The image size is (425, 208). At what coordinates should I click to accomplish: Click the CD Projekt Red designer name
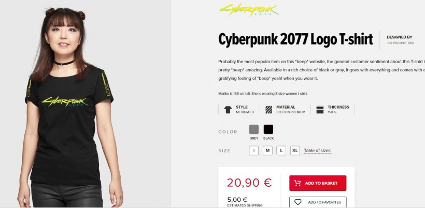(401, 43)
